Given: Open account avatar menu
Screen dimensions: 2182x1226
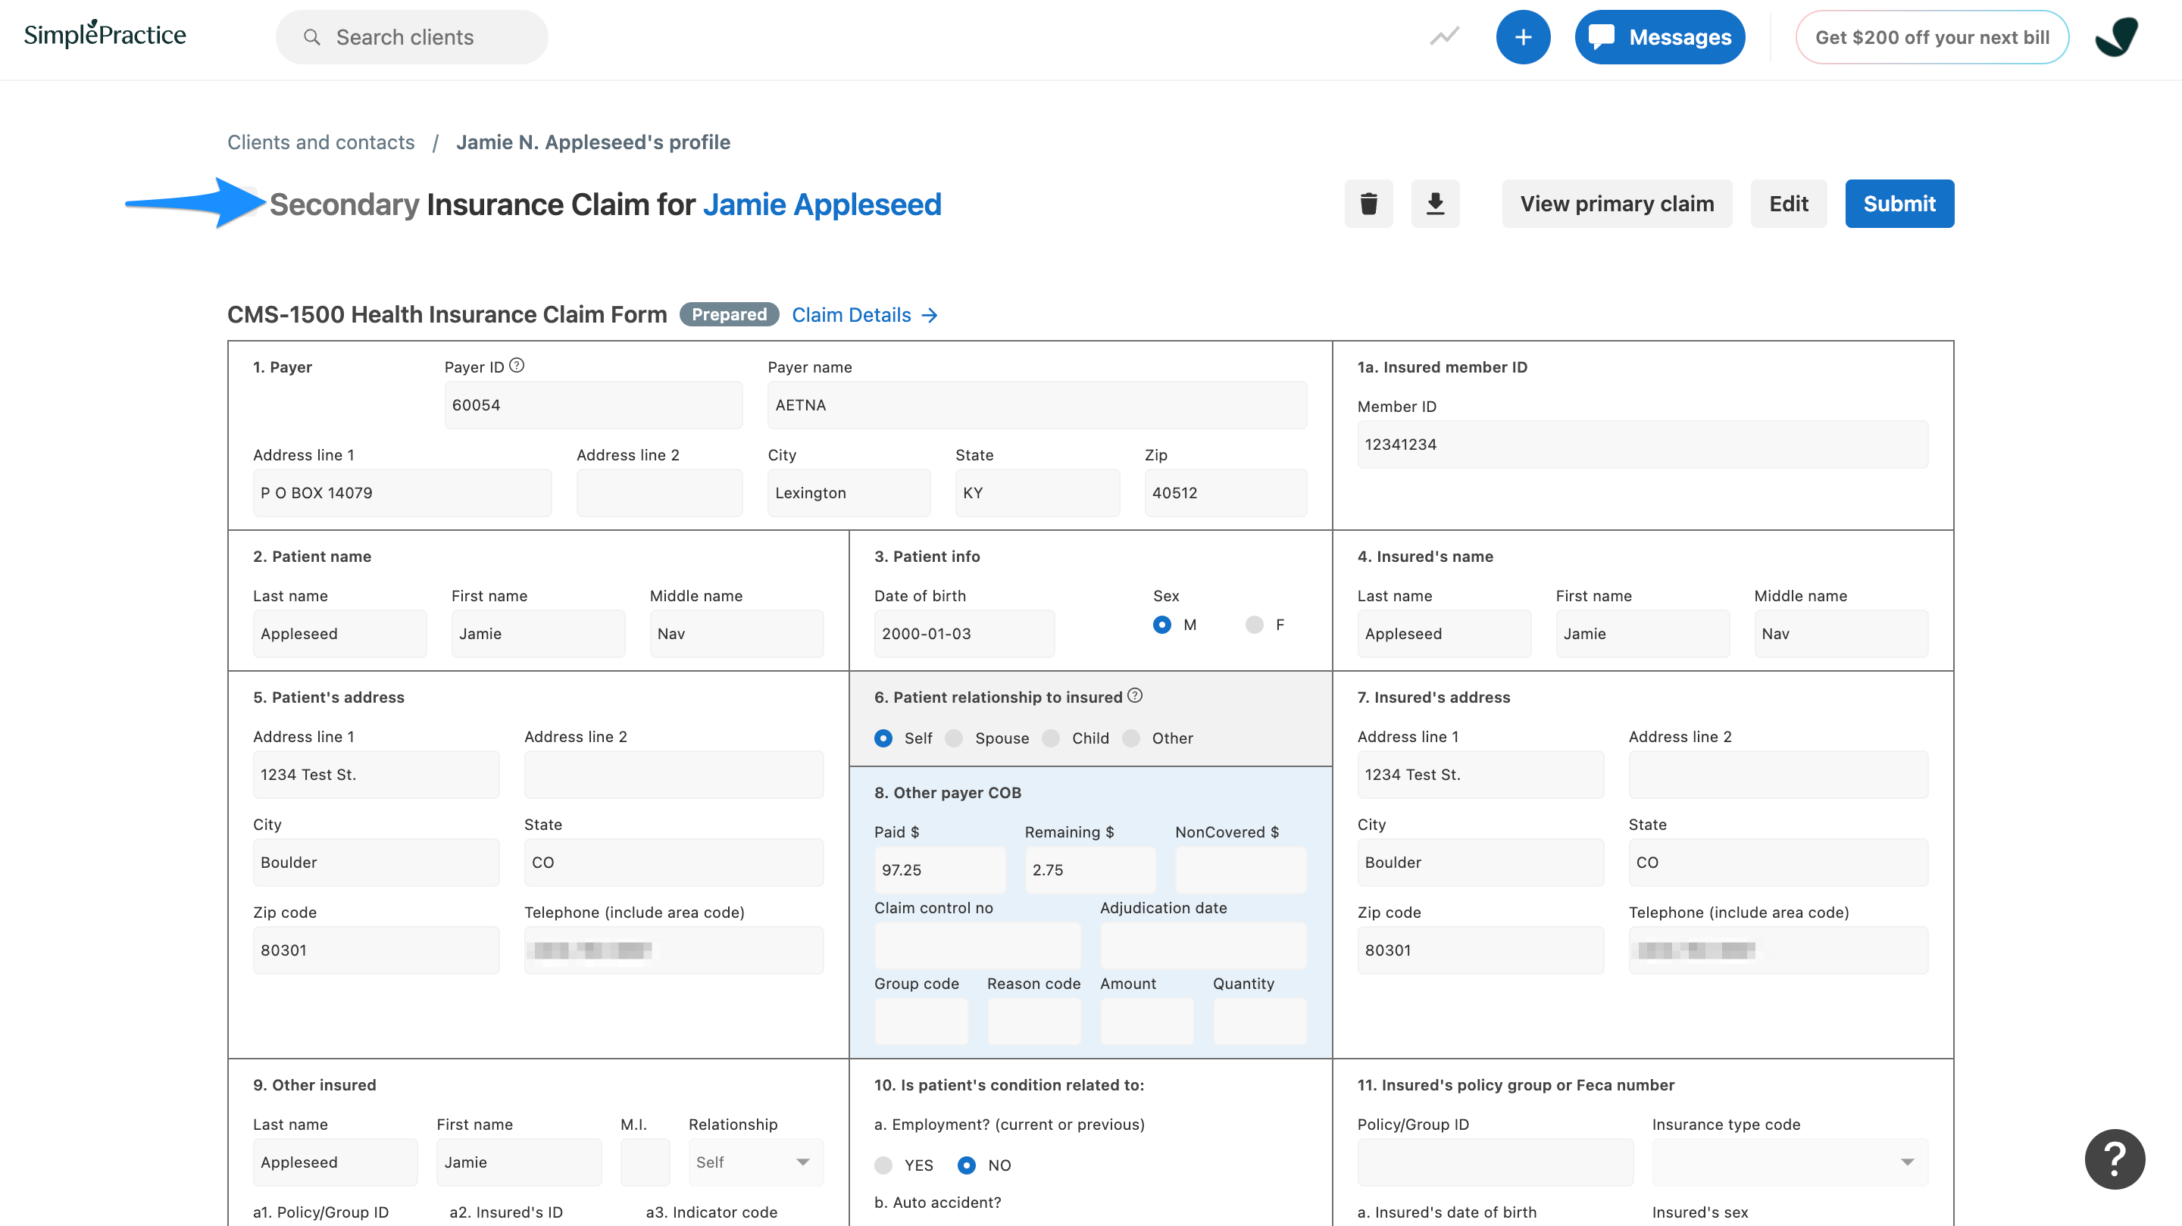Looking at the screenshot, I should (2116, 37).
